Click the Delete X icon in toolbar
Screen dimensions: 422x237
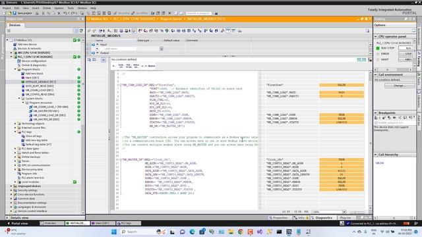(59, 13)
